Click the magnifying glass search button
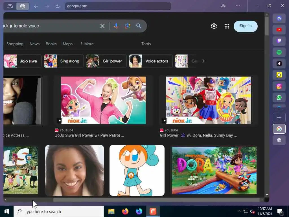Image resolution: width=289 pixels, height=217 pixels. coord(139,26)
